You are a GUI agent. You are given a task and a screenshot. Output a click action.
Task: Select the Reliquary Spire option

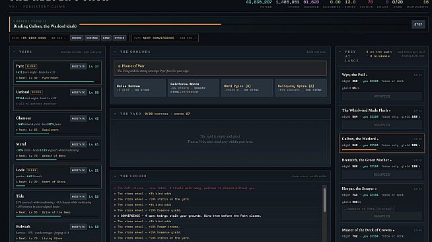tap(301, 88)
